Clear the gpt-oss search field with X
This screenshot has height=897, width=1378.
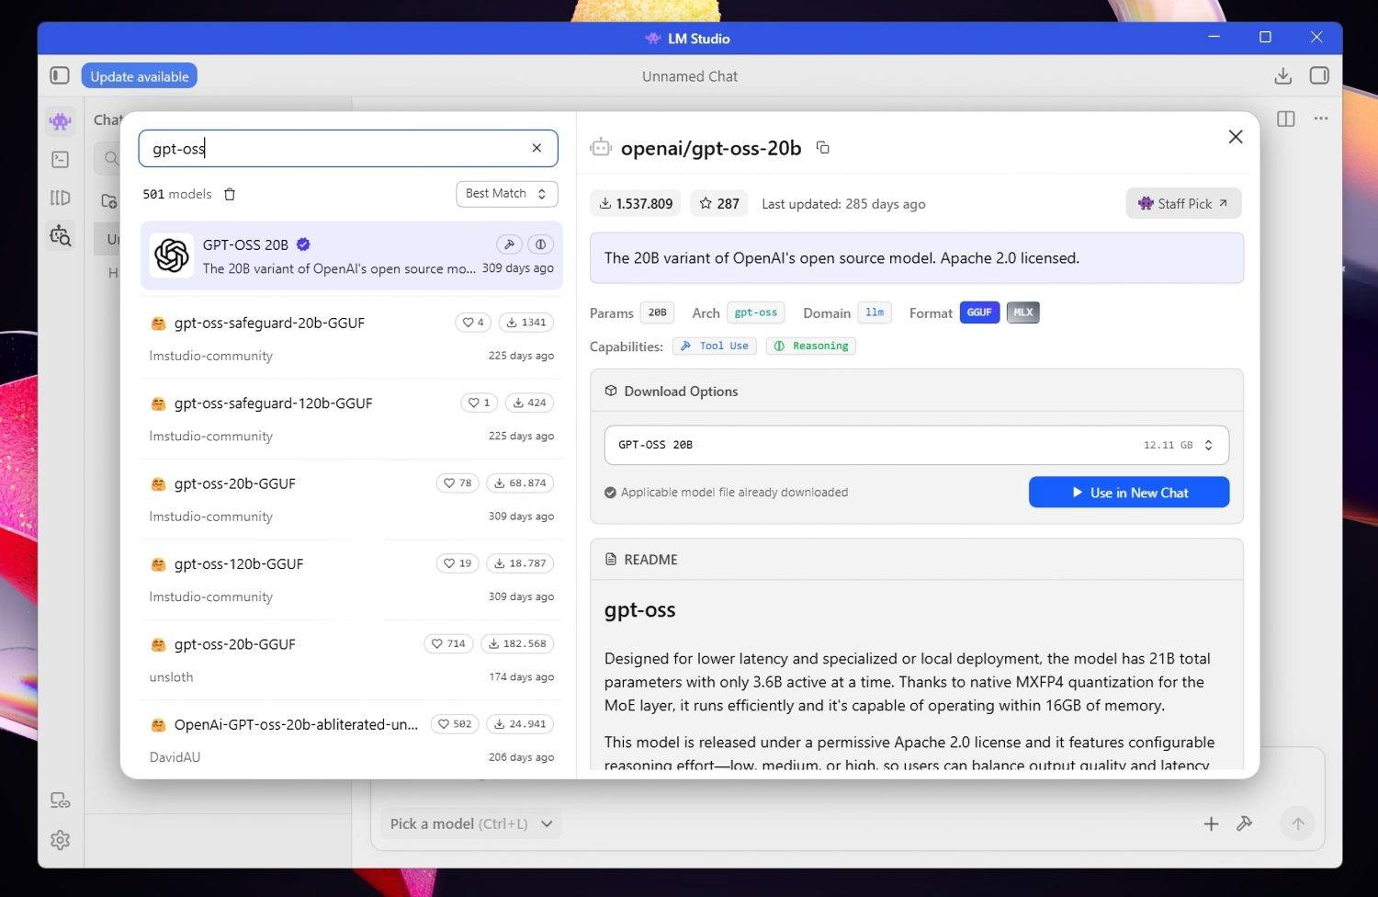pos(537,148)
